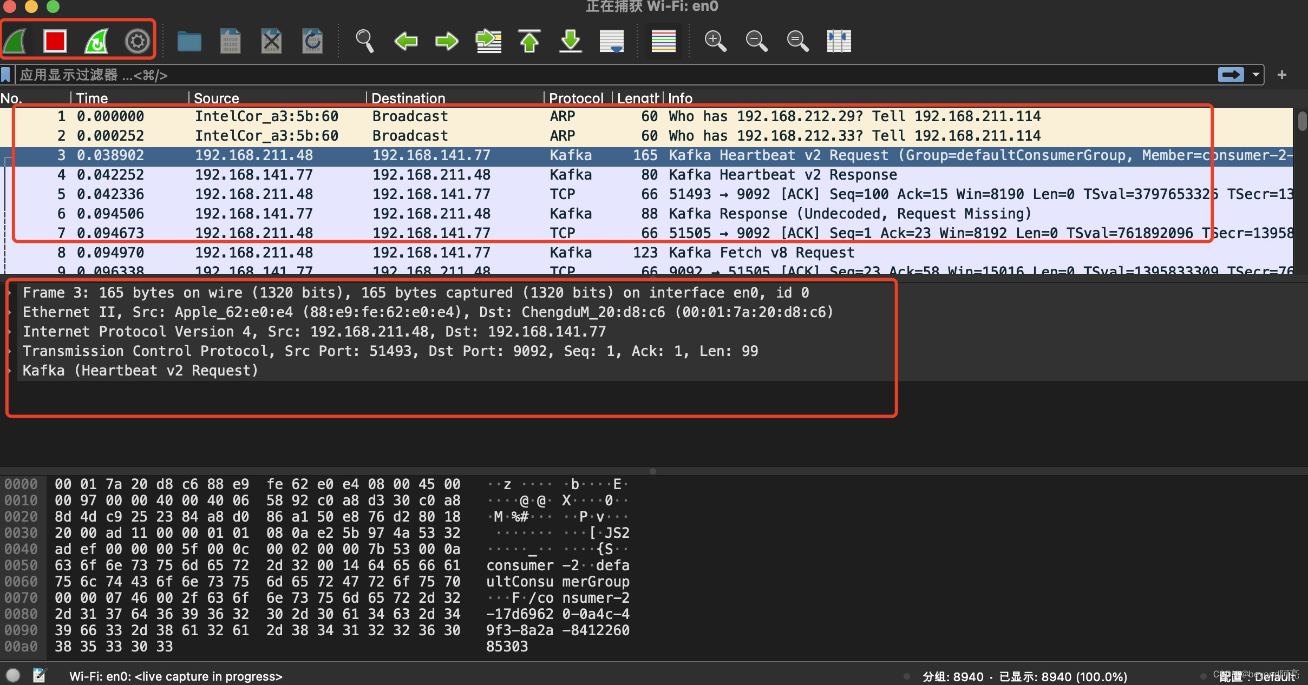Select packet 8 Kafka Fetch v8 Request
This screenshot has height=685, width=1308.
click(x=646, y=253)
